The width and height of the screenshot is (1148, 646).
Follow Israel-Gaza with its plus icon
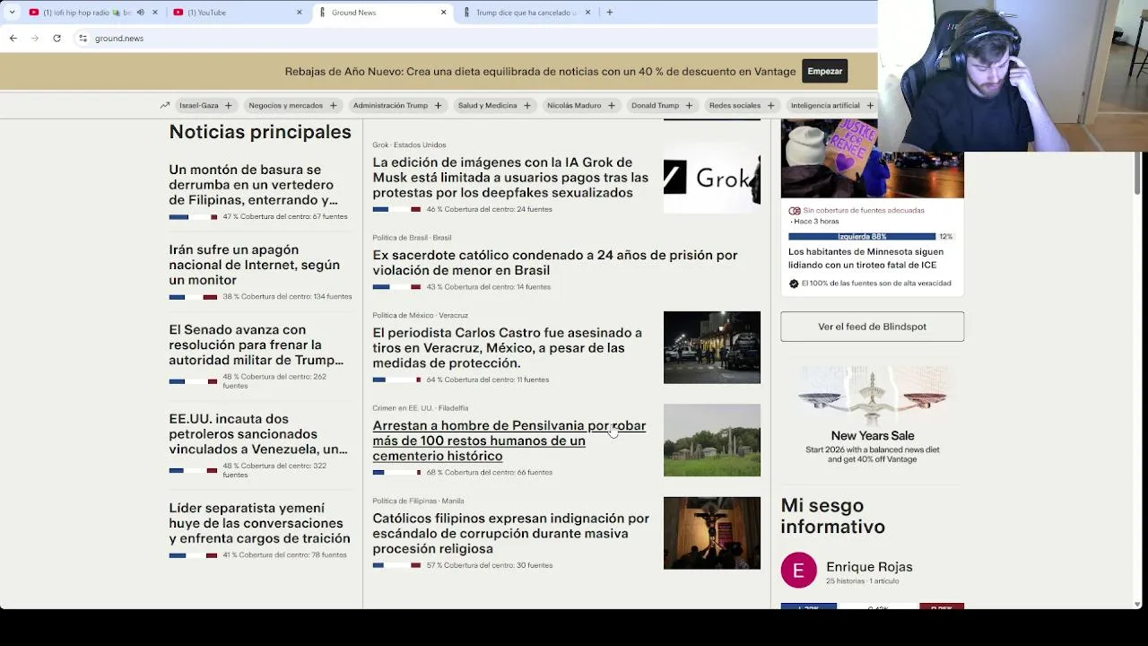click(x=228, y=105)
